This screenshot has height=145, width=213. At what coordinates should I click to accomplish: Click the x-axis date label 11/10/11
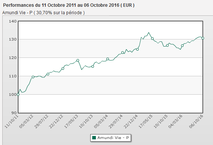pos(11,121)
